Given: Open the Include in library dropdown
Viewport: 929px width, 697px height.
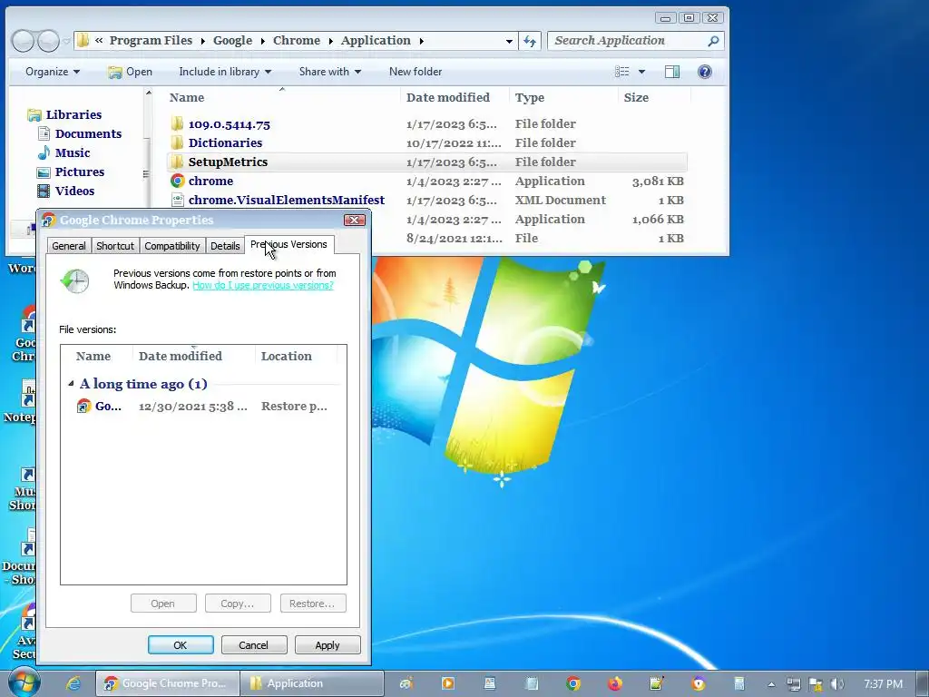Looking at the screenshot, I should (225, 72).
